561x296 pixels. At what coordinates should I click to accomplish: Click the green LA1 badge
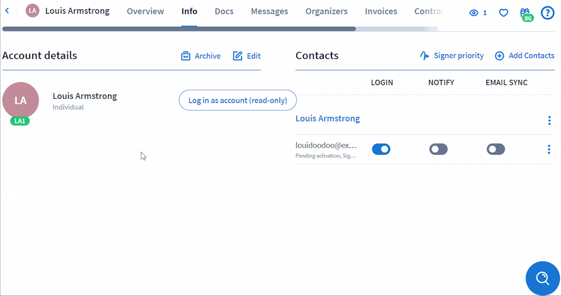pos(20,121)
